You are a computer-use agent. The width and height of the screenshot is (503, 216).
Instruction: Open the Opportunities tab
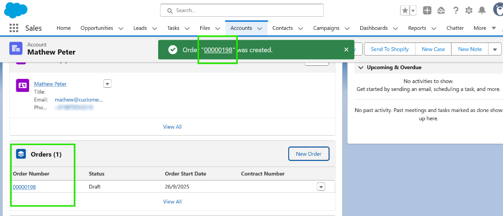tap(96, 28)
